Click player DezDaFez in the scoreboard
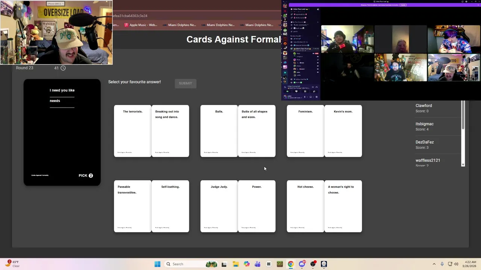The width and height of the screenshot is (481, 270). coord(425,142)
